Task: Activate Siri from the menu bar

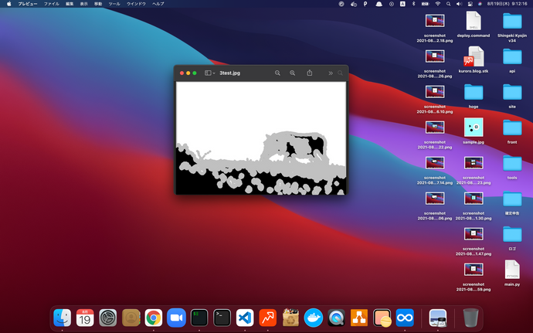Action: (480, 4)
